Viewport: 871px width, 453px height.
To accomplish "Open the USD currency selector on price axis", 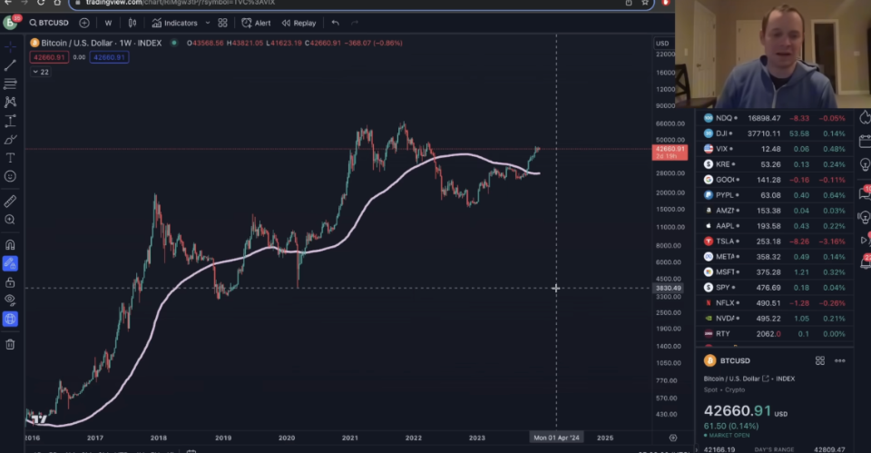I will point(662,44).
